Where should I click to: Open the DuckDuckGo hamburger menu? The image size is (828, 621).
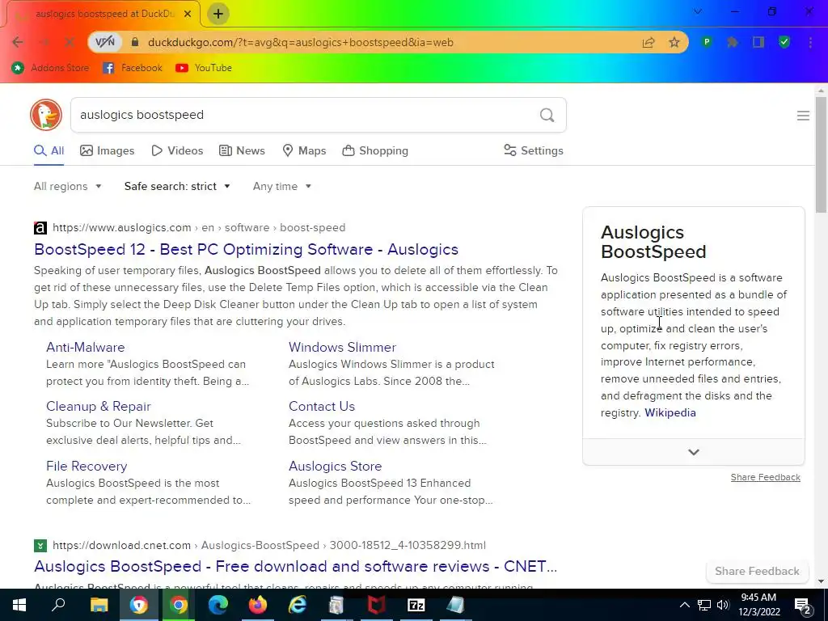(x=803, y=116)
